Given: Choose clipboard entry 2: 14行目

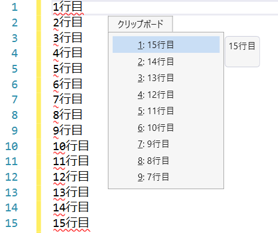Looking at the screenshot, I should click(x=166, y=61).
